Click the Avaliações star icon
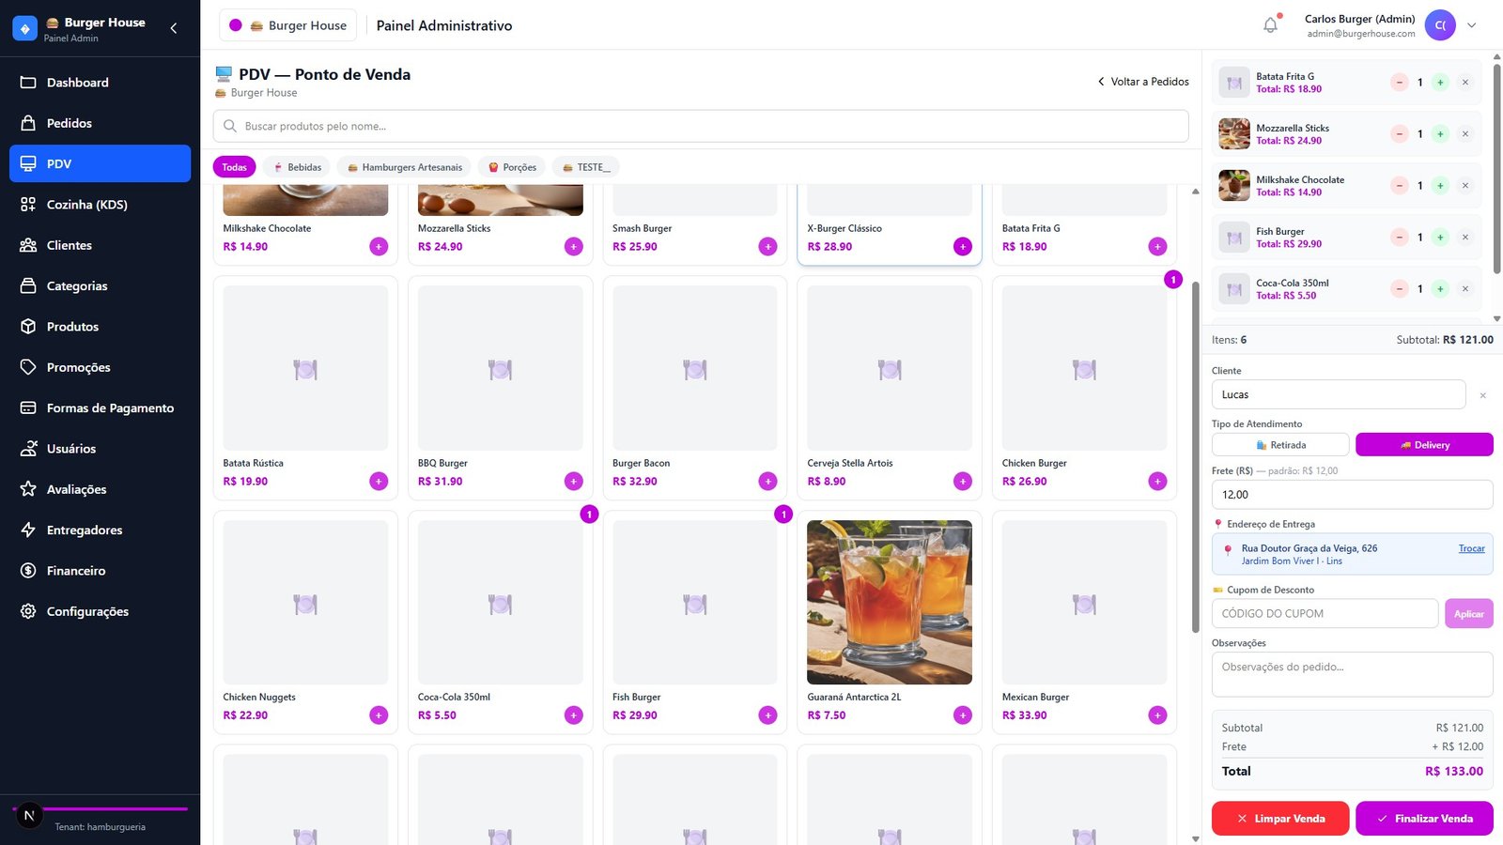 point(28,489)
